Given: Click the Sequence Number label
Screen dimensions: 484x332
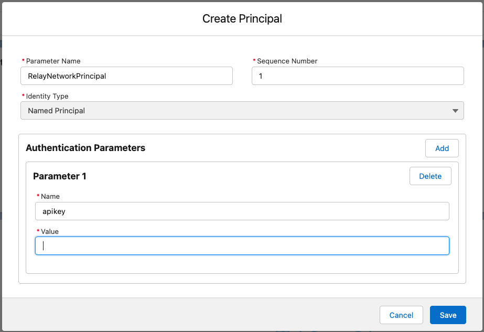Looking at the screenshot, I should (286, 61).
